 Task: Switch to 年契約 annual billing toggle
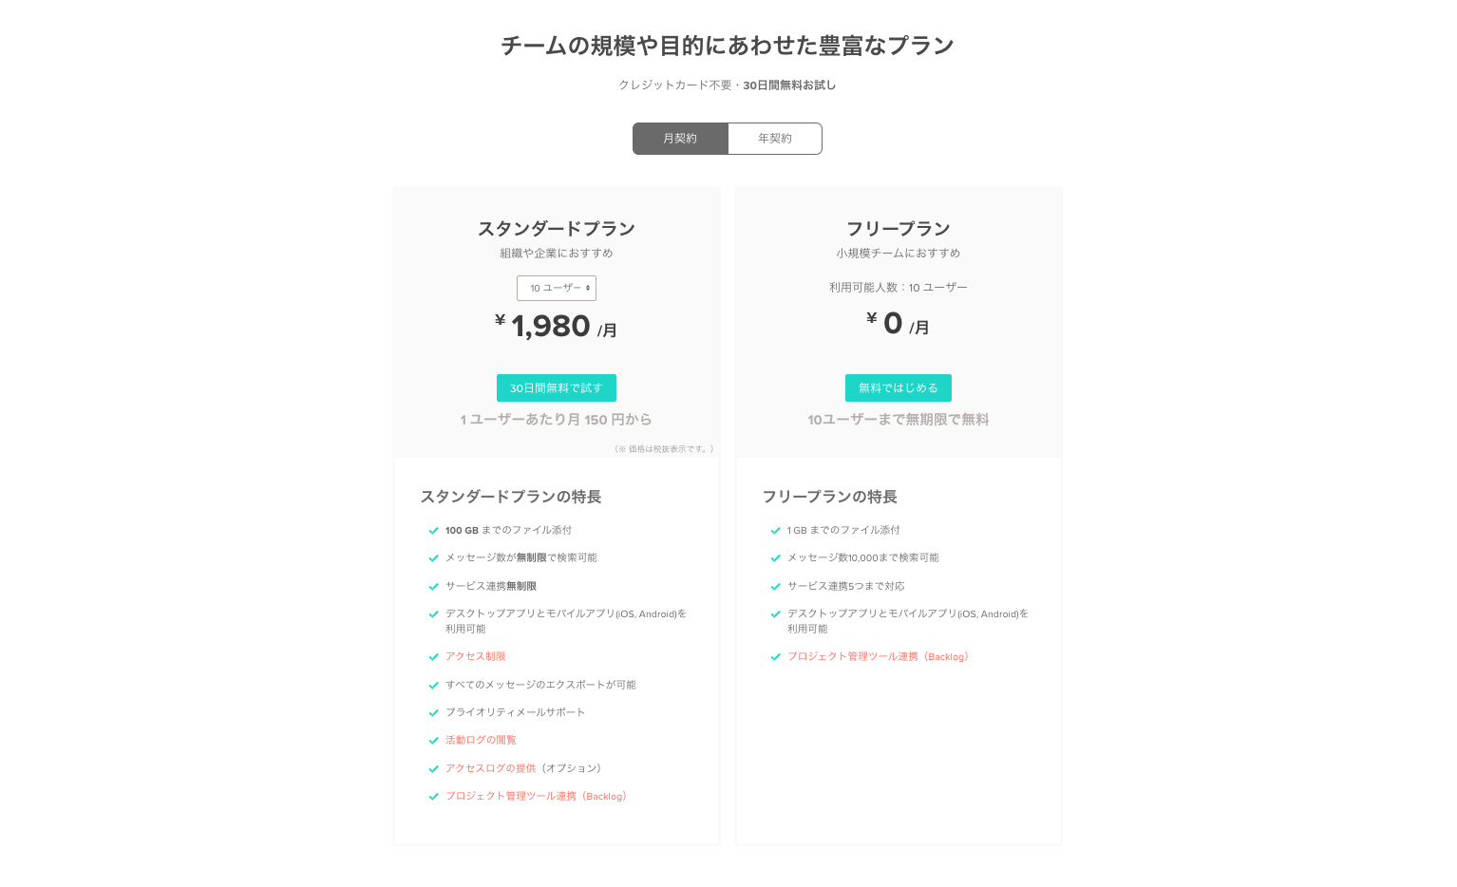[774, 139]
